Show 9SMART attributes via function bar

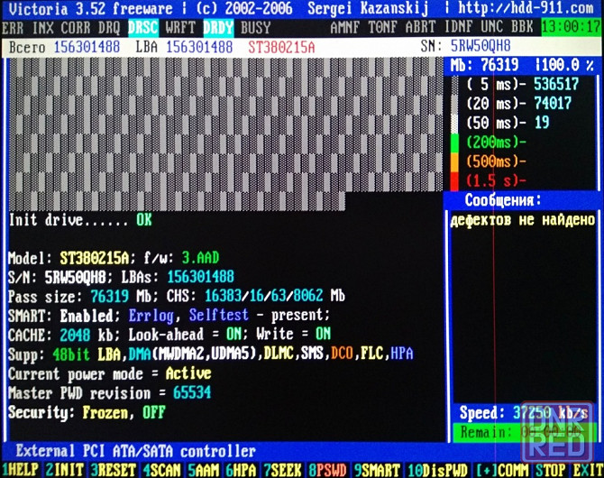(376, 470)
